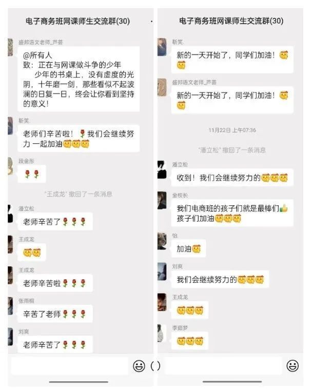Open emoji picker in right chat

tap(293, 366)
